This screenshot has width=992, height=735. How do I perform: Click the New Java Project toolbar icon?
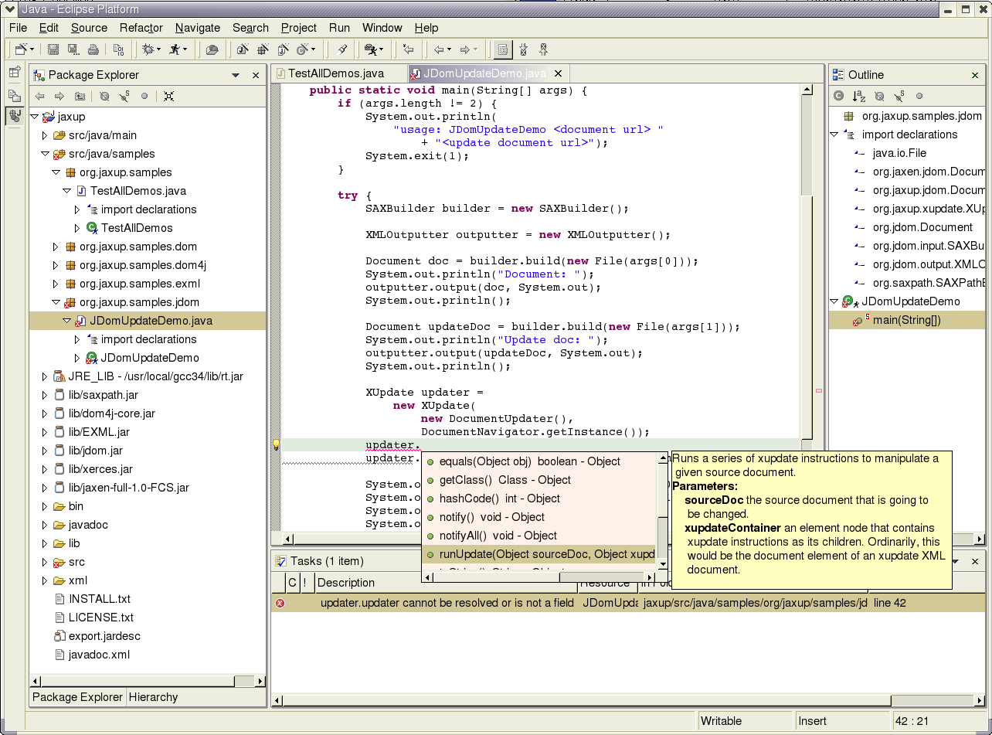[x=242, y=49]
